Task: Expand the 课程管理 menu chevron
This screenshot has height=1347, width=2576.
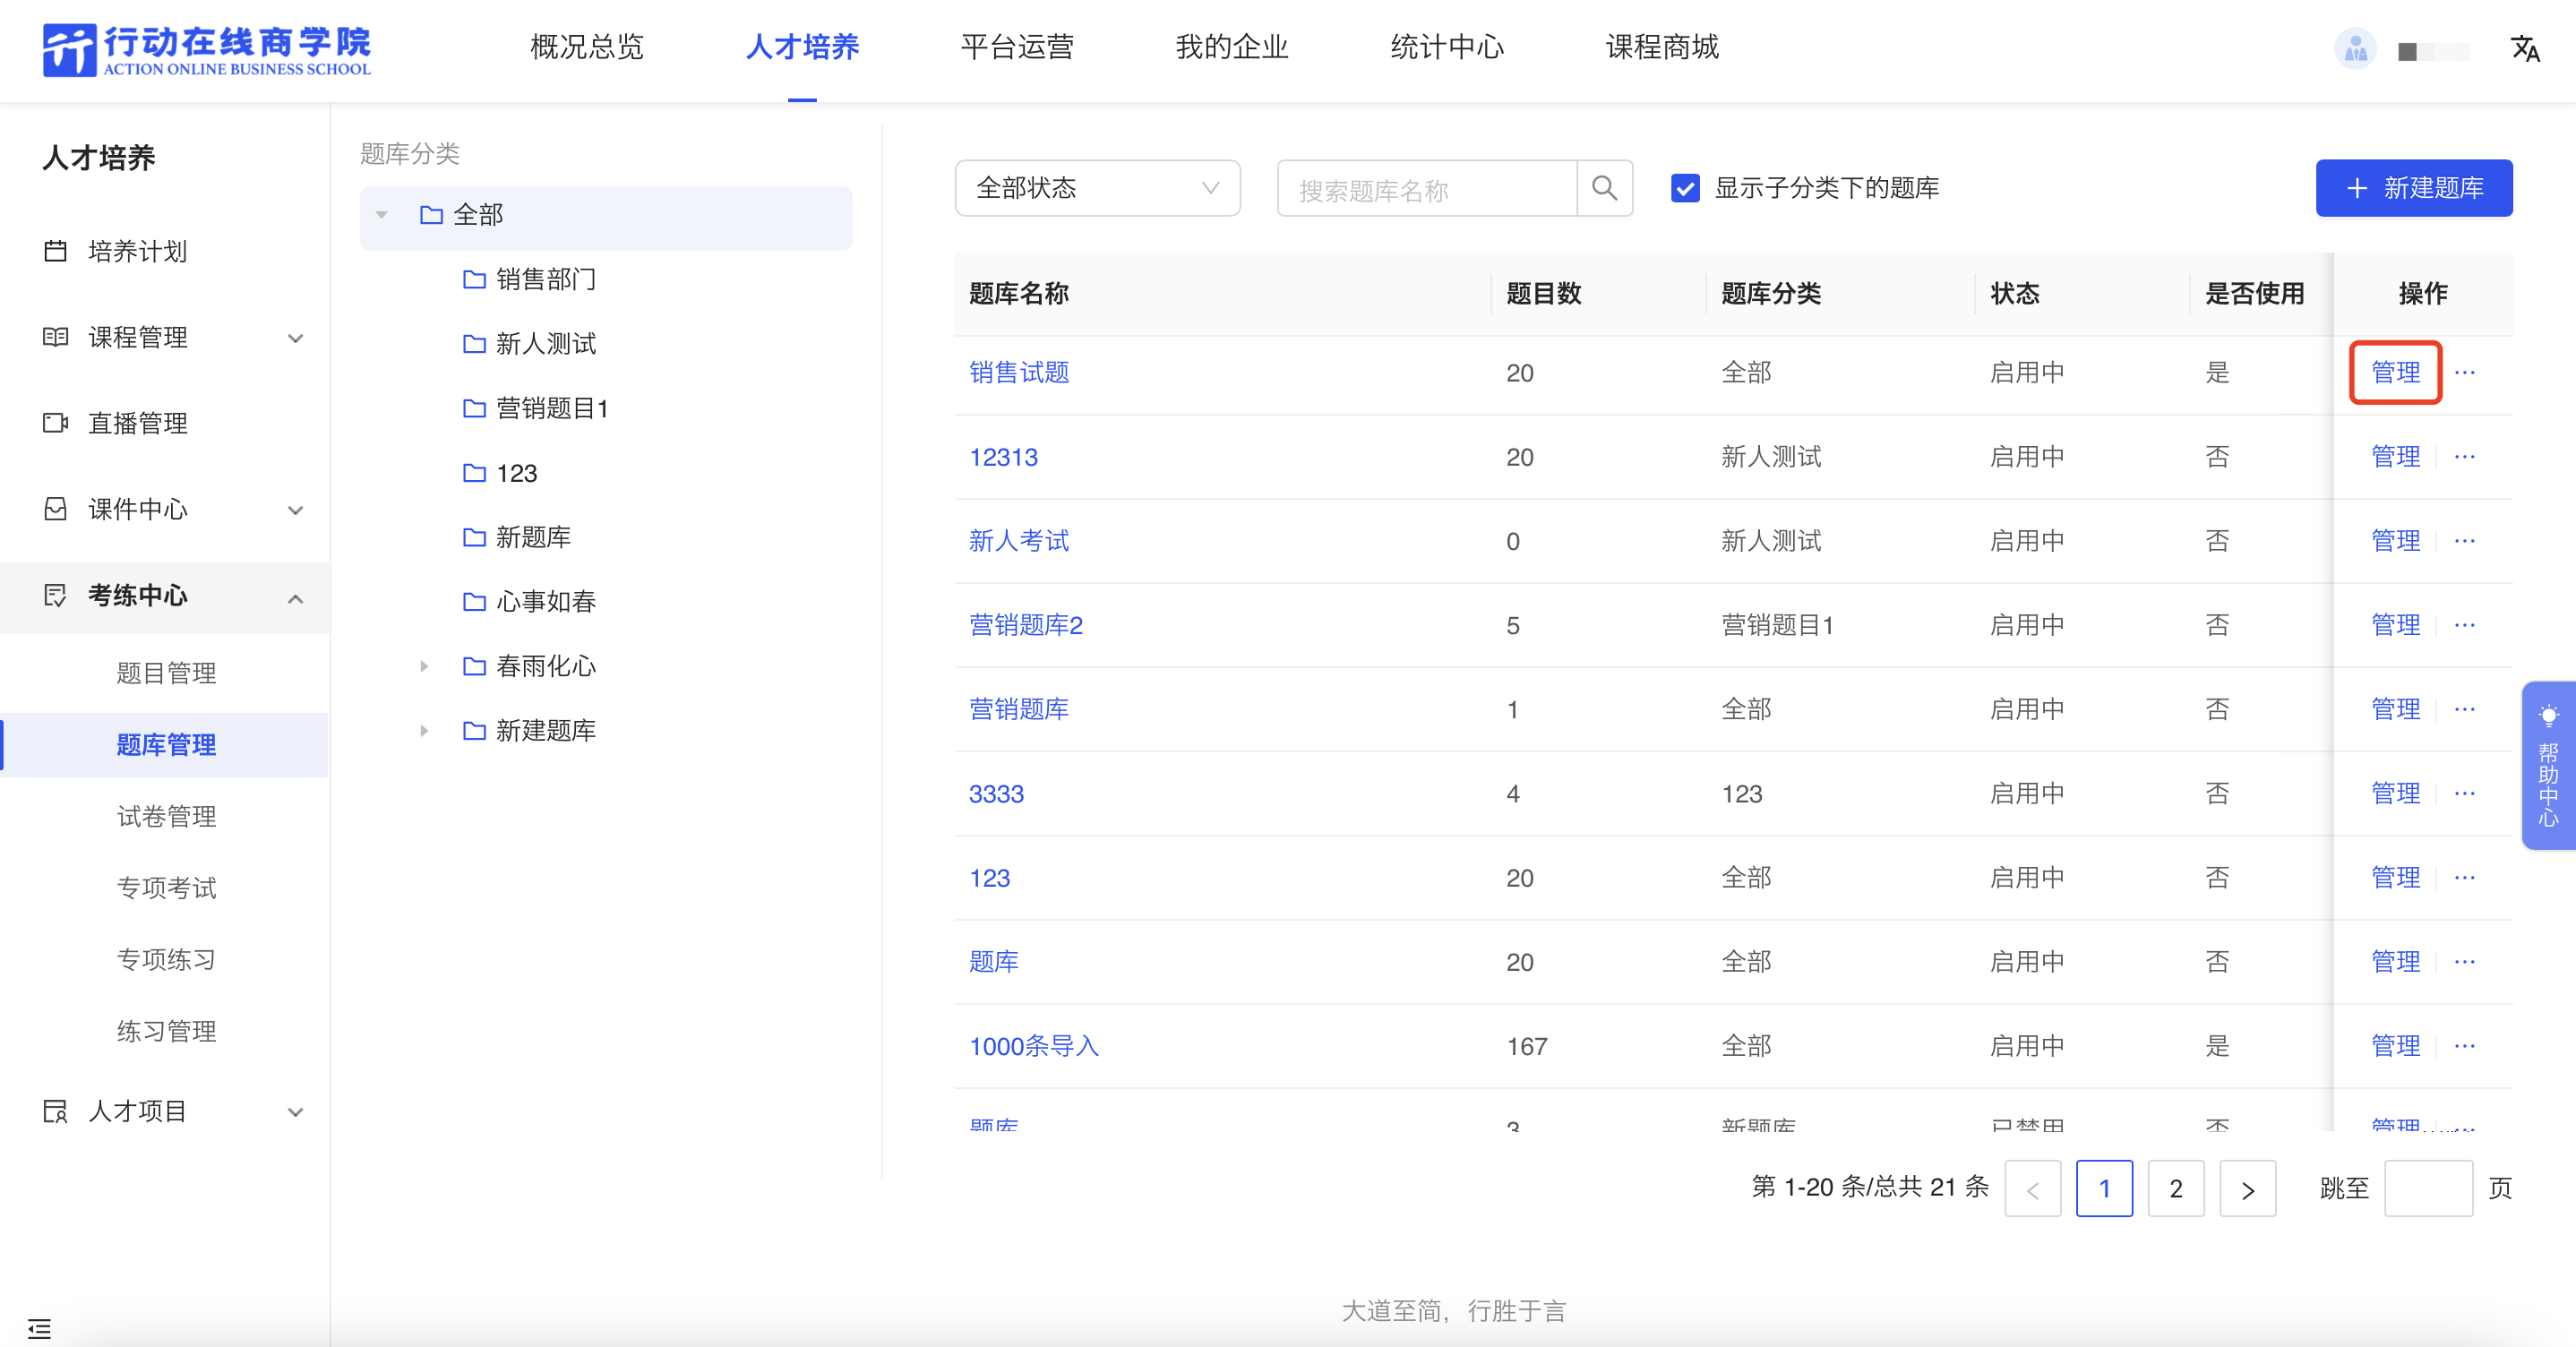Action: pos(295,338)
